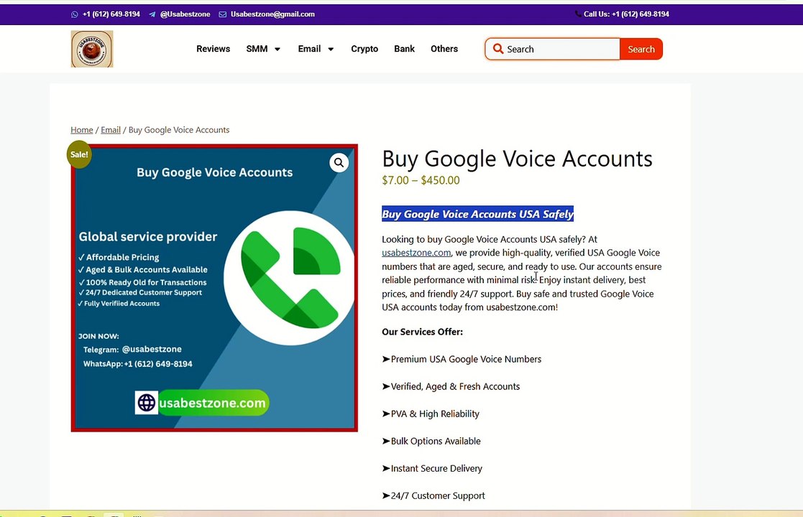Click the orange Search button
The height and width of the screenshot is (517, 803).
click(641, 49)
